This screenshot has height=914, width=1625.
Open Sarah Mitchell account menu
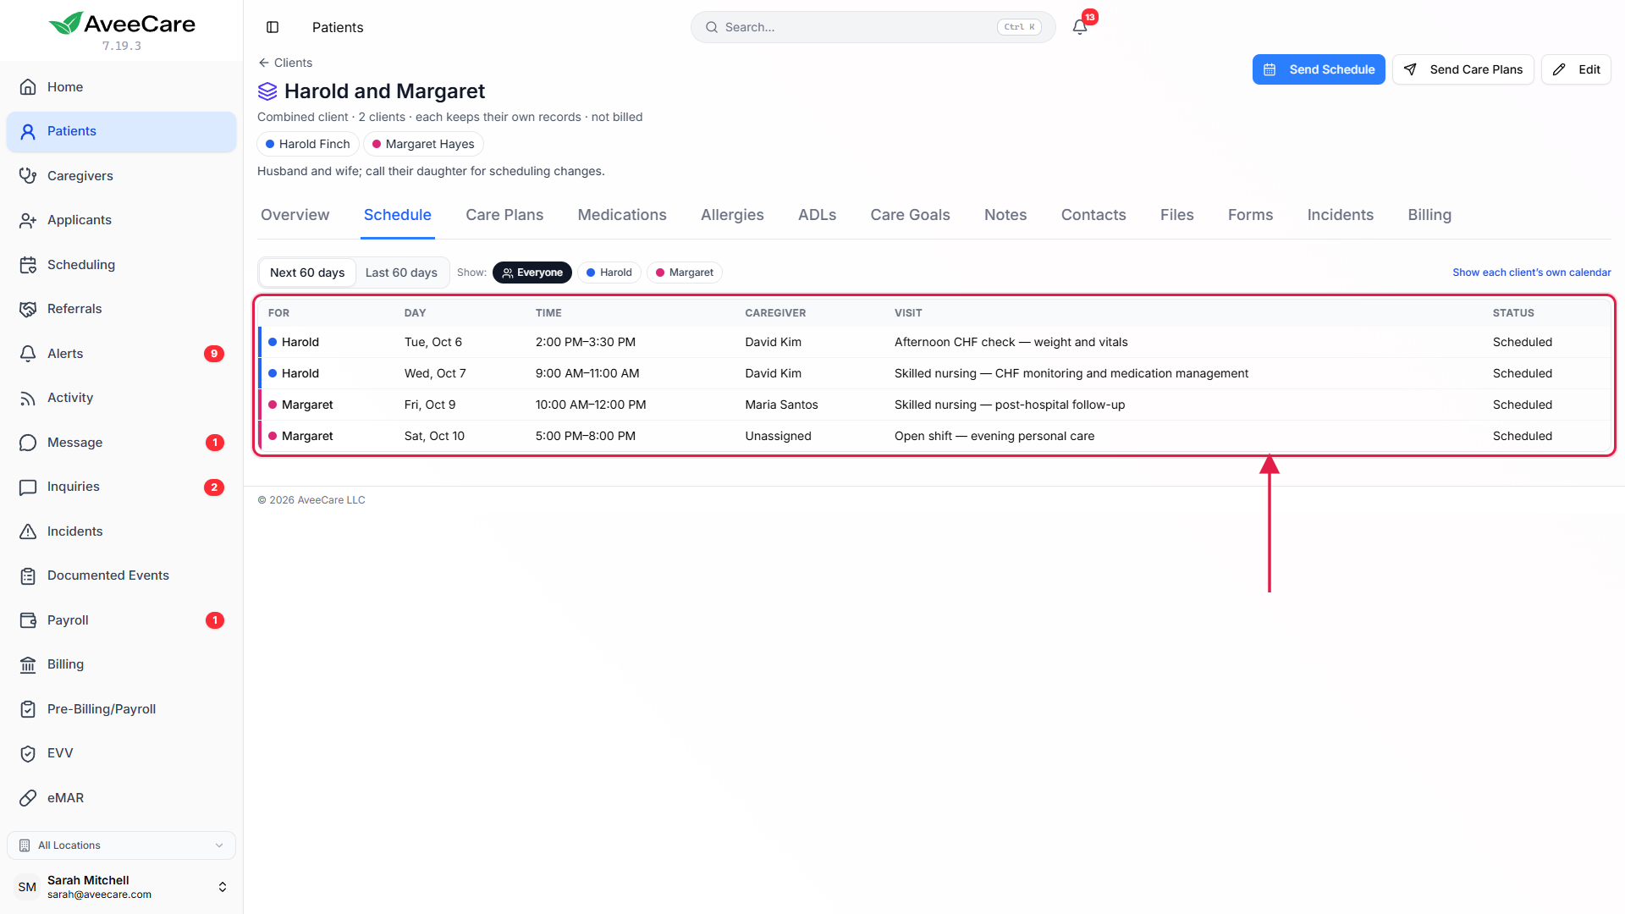pyautogui.click(x=121, y=887)
